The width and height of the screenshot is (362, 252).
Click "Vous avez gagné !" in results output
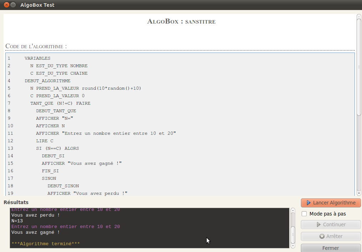[x=36, y=232]
